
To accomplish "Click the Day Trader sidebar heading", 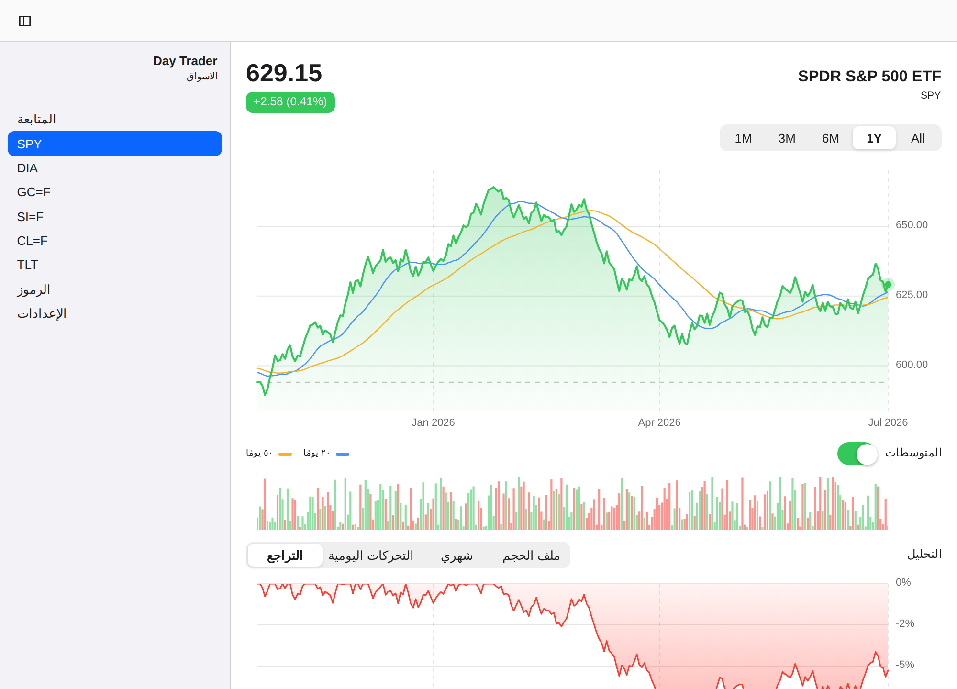I will point(185,61).
